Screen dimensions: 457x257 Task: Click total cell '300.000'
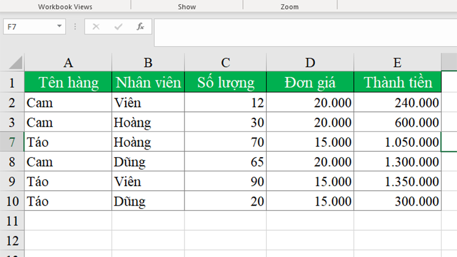(398, 201)
